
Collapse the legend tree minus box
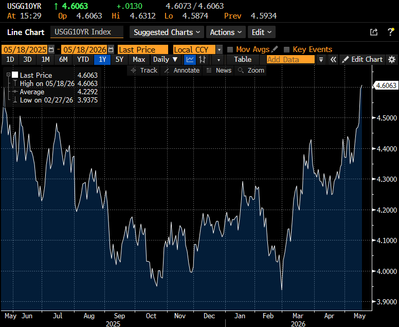coord(8,75)
